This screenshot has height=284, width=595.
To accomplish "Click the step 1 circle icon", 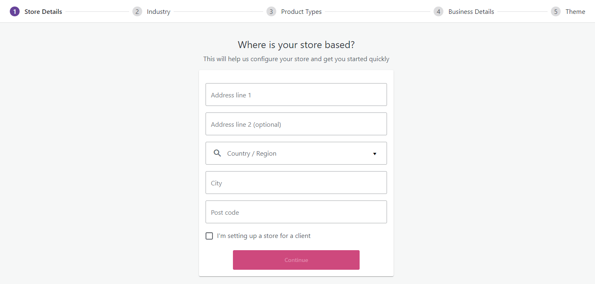I will click(15, 12).
